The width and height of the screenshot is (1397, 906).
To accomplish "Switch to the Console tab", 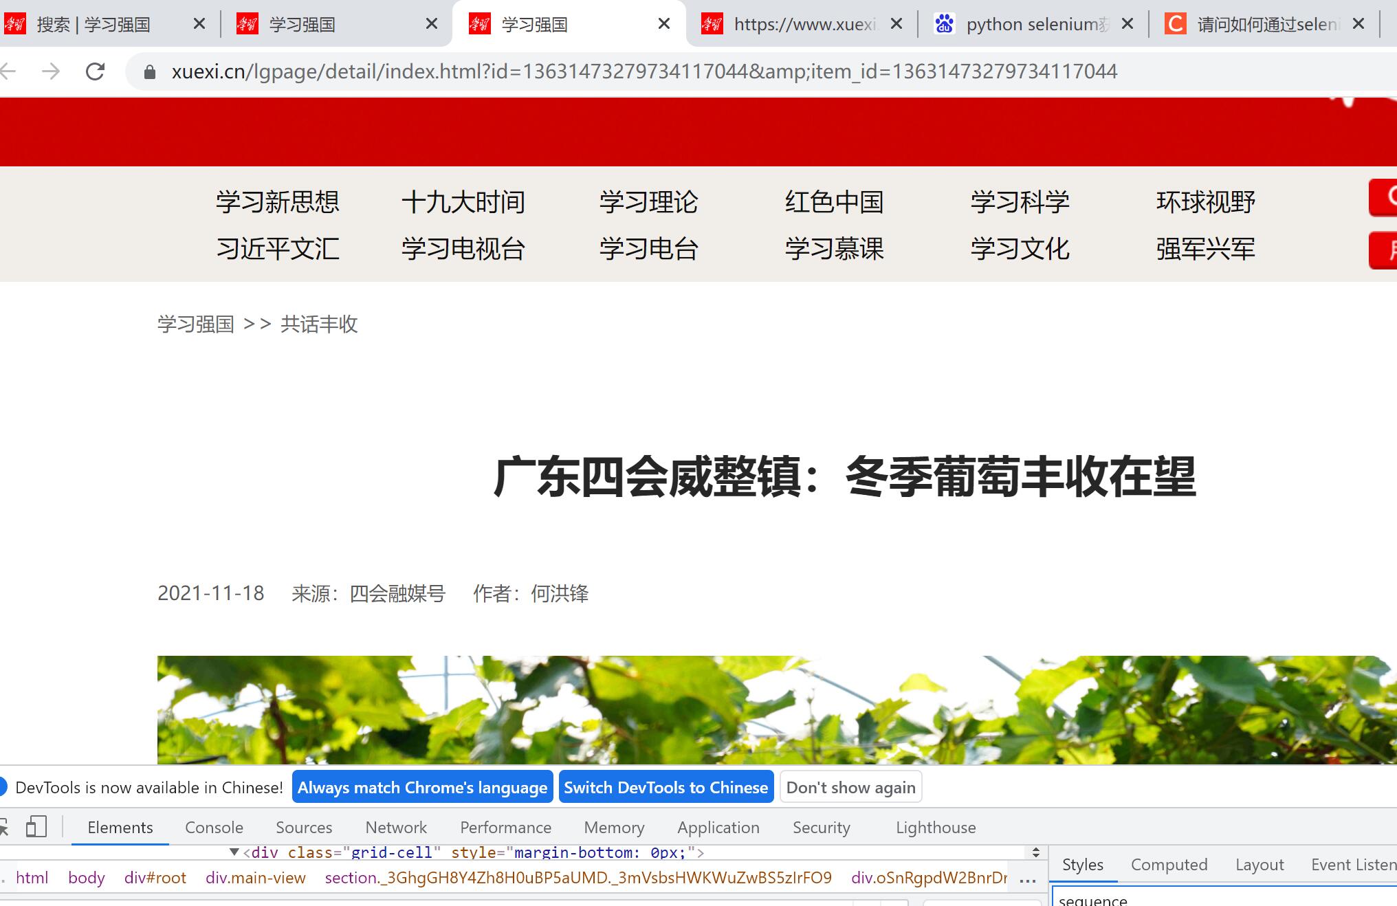I will click(x=214, y=827).
